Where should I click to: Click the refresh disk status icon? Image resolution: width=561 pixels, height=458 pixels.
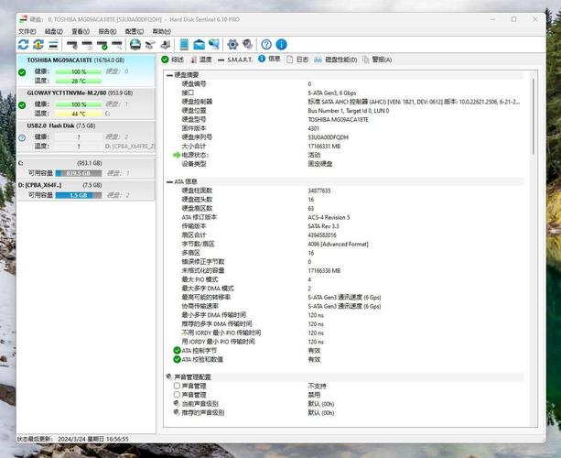[23, 44]
